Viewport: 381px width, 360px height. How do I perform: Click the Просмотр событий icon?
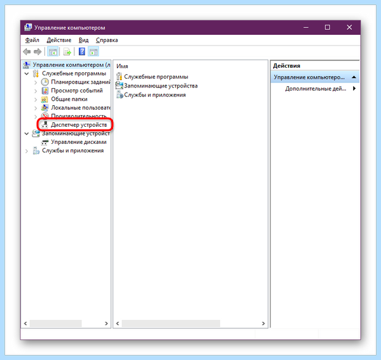pos(45,91)
